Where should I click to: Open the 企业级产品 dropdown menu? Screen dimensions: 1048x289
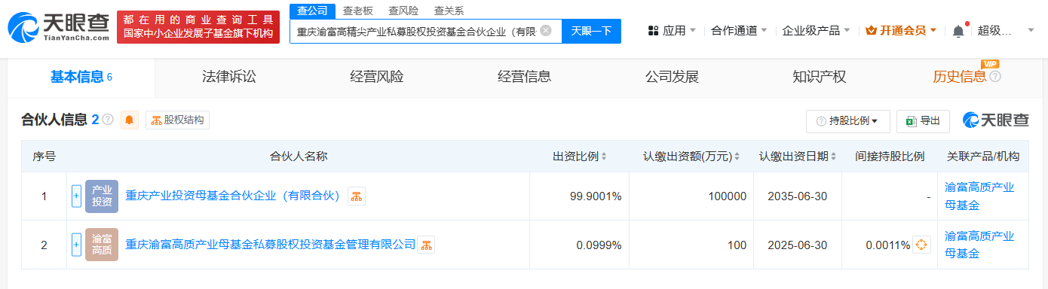pyautogui.click(x=816, y=31)
